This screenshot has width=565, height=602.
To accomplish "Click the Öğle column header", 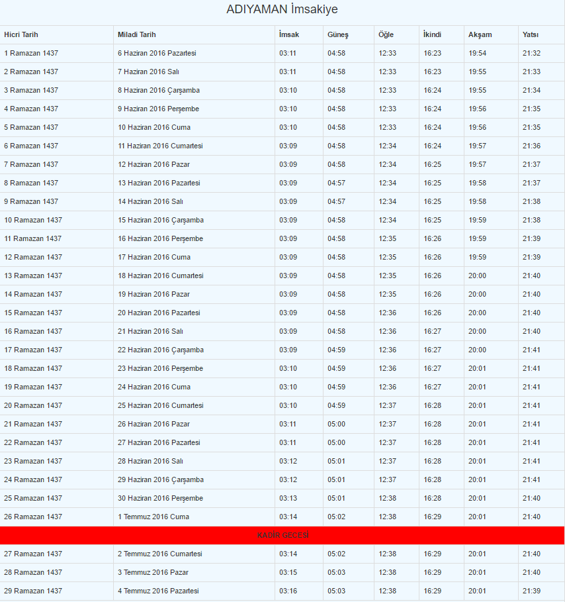I will pos(386,34).
